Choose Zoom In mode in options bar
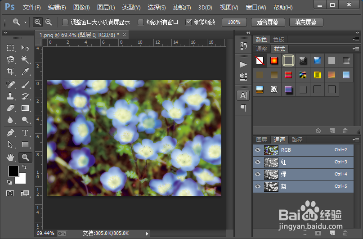Image resolution: width=363 pixels, height=239 pixels. point(38,22)
